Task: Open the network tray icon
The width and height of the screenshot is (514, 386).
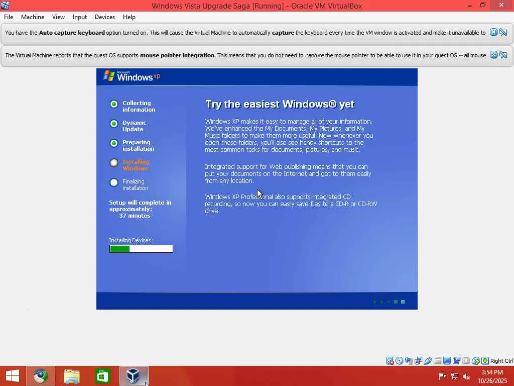Action: pos(454,376)
